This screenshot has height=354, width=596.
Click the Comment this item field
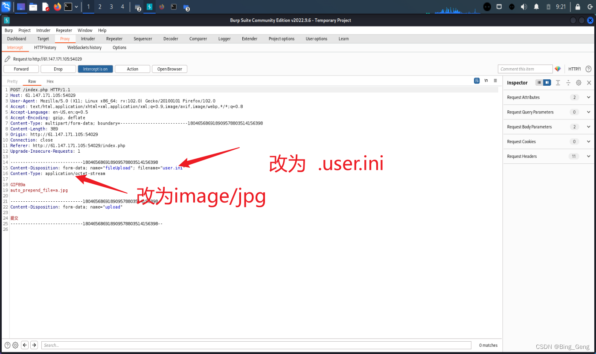[x=525, y=69]
